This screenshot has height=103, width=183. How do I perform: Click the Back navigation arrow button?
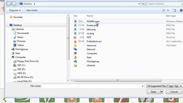pyautogui.click(x=9, y=4)
